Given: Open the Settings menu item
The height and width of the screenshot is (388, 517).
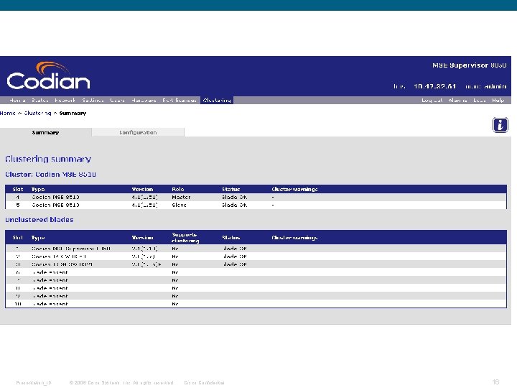Looking at the screenshot, I should click(x=93, y=101).
